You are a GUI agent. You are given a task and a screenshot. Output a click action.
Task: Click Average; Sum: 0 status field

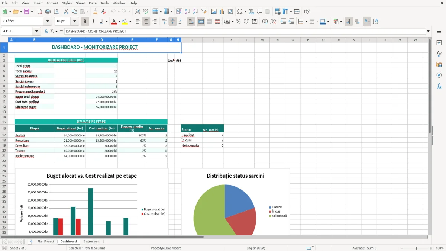click(364, 248)
